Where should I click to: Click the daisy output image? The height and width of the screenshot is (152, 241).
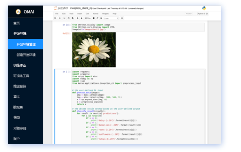click(94, 50)
